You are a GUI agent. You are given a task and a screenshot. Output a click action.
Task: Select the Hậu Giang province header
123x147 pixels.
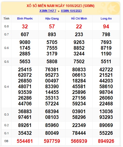tap(52, 18)
